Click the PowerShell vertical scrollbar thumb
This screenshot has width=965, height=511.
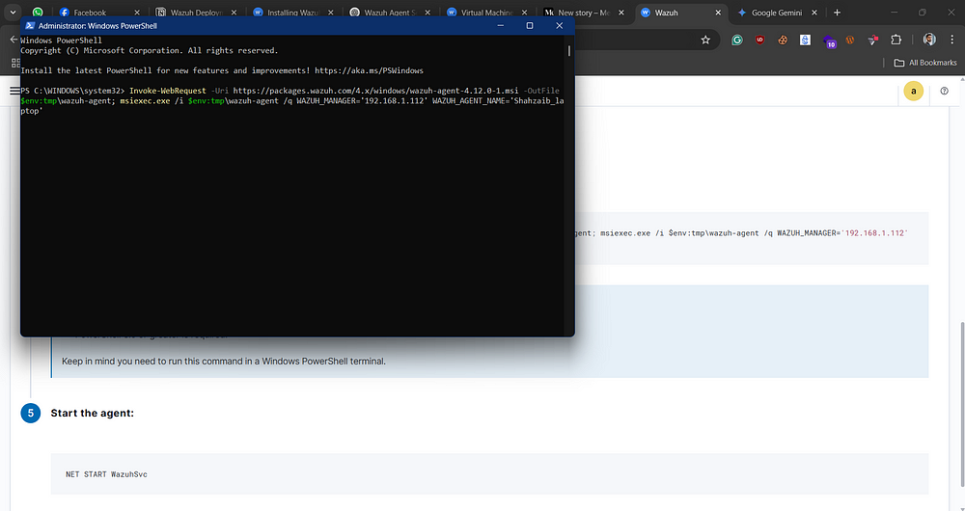(569, 50)
